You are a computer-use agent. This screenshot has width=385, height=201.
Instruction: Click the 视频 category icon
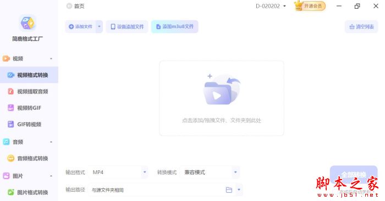(x=6, y=59)
